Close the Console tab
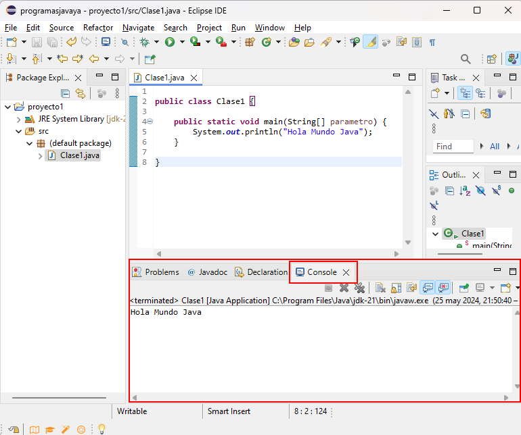521x435 pixels. pyautogui.click(x=346, y=272)
